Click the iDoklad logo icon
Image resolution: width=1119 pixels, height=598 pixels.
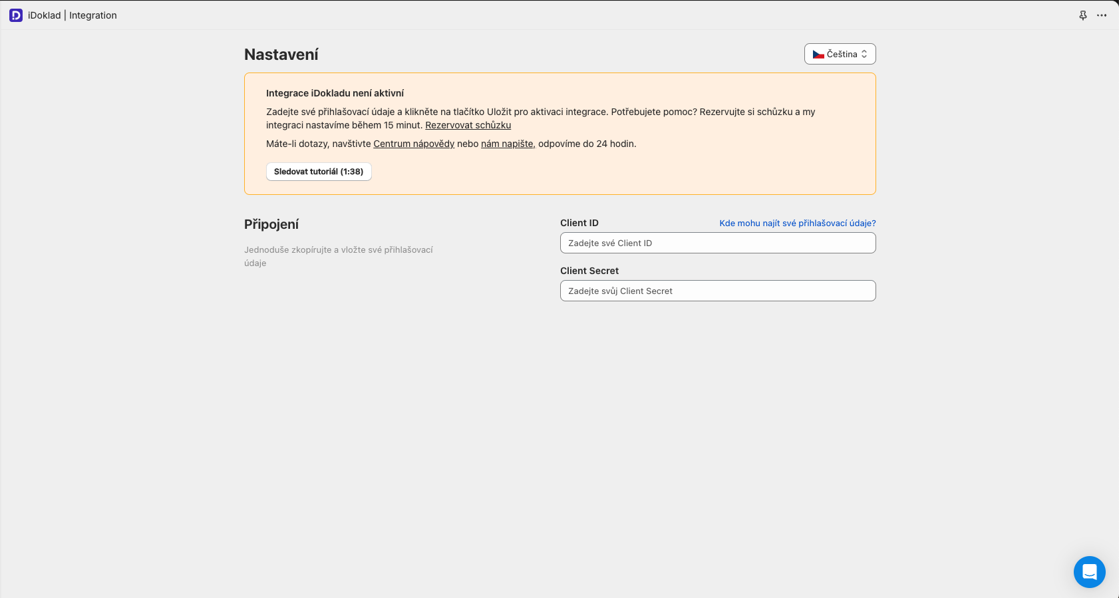(16, 15)
